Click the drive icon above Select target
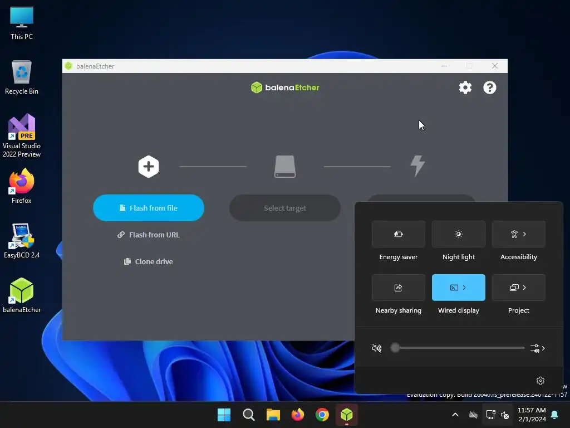The width and height of the screenshot is (570, 428). [285, 167]
